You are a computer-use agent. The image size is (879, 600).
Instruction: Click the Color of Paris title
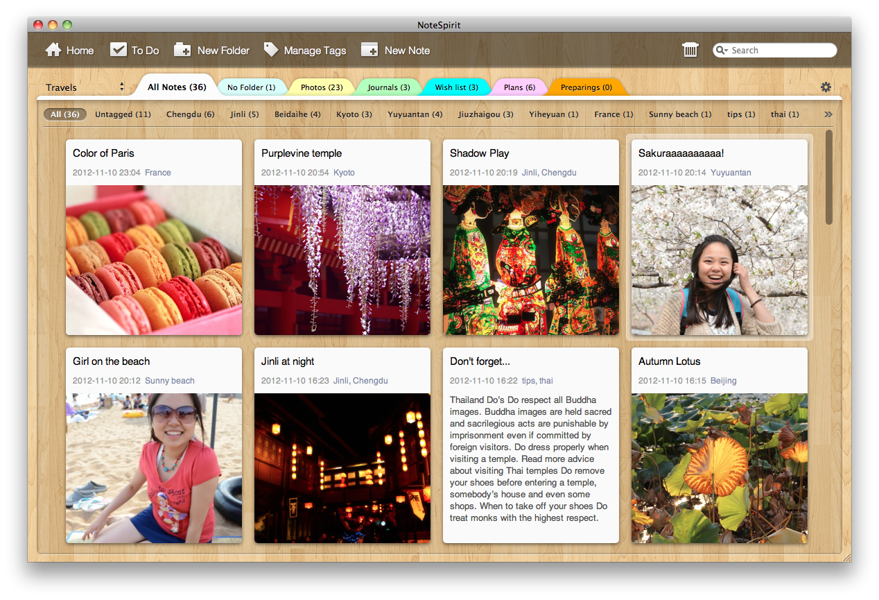[x=103, y=153]
